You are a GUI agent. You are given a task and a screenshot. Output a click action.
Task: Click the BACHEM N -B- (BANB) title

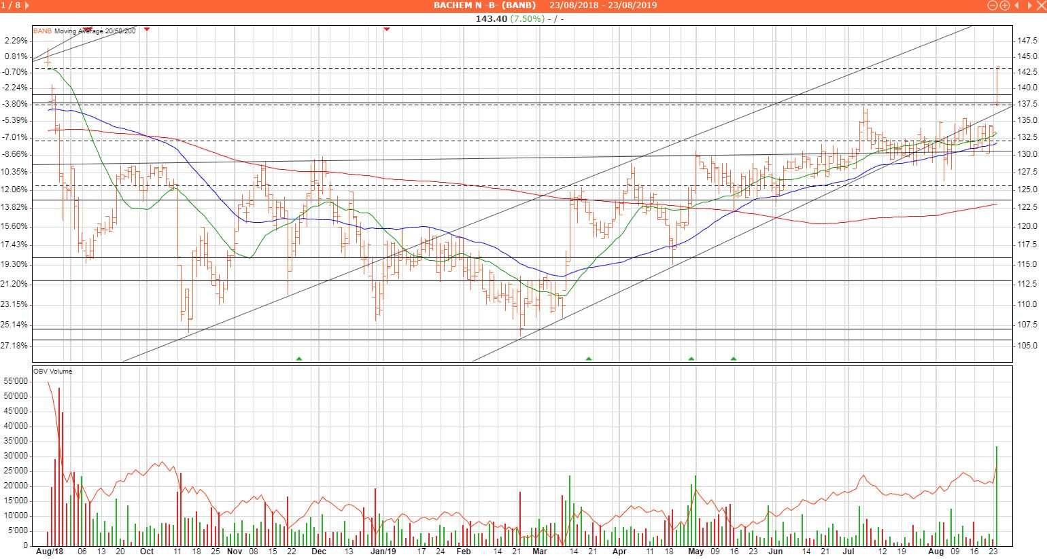click(484, 5)
